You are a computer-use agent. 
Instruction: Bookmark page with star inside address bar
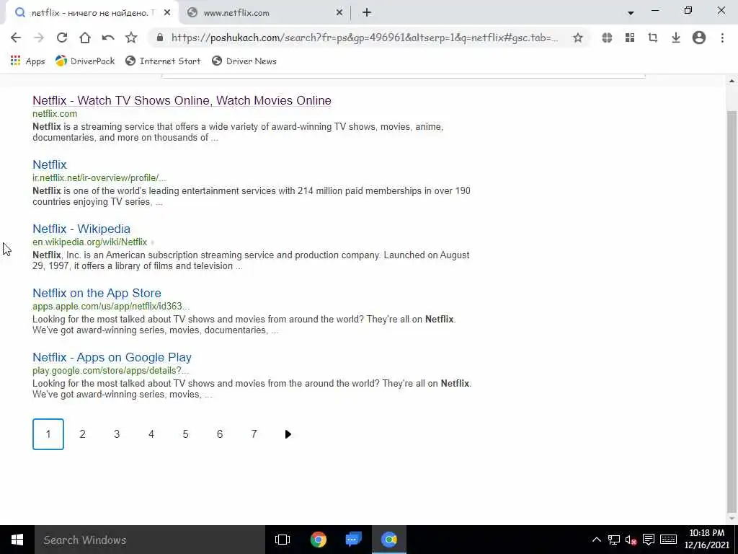pos(578,38)
